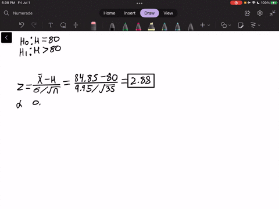
Task: Open Ink to Text tool
Action: pos(253,25)
